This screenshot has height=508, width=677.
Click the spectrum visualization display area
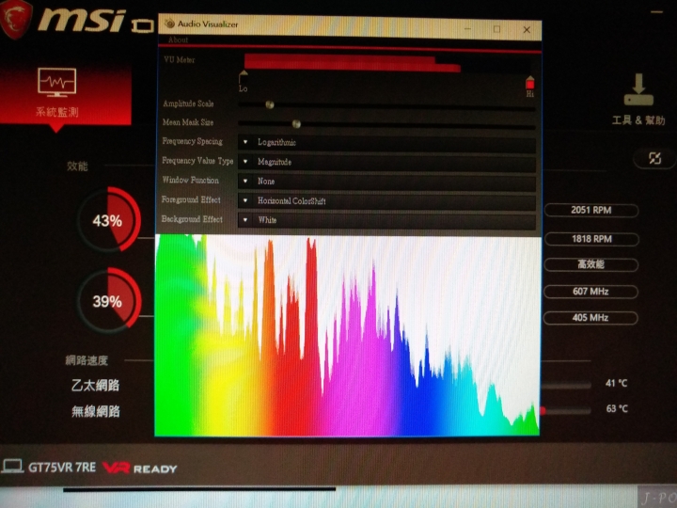point(347,335)
